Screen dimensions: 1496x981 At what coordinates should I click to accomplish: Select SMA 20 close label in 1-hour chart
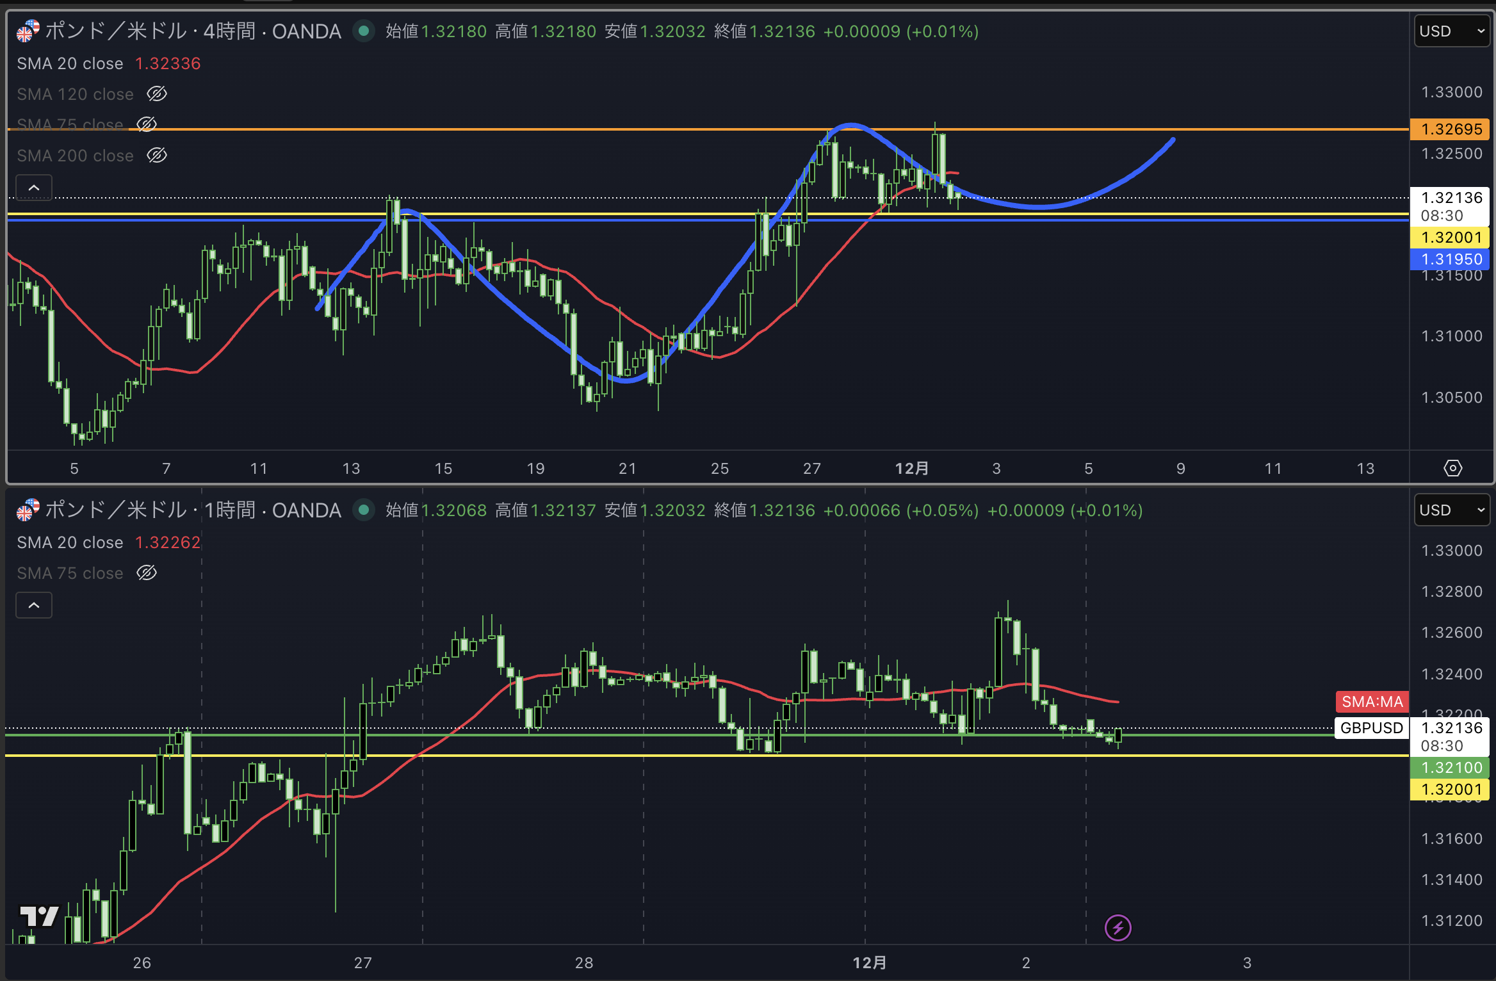pyautogui.click(x=70, y=542)
